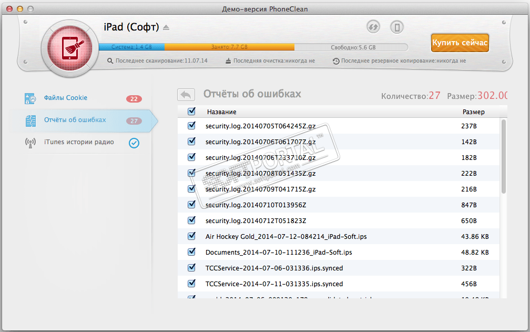Viewport: 530px width, 332px height.
Task: Click the red PhoneClean broom icon
Action: point(70,48)
